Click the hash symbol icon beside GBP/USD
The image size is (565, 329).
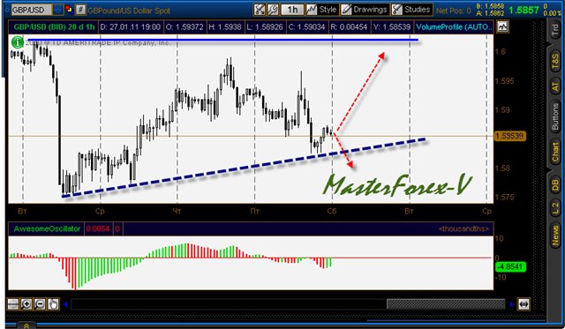point(80,10)
